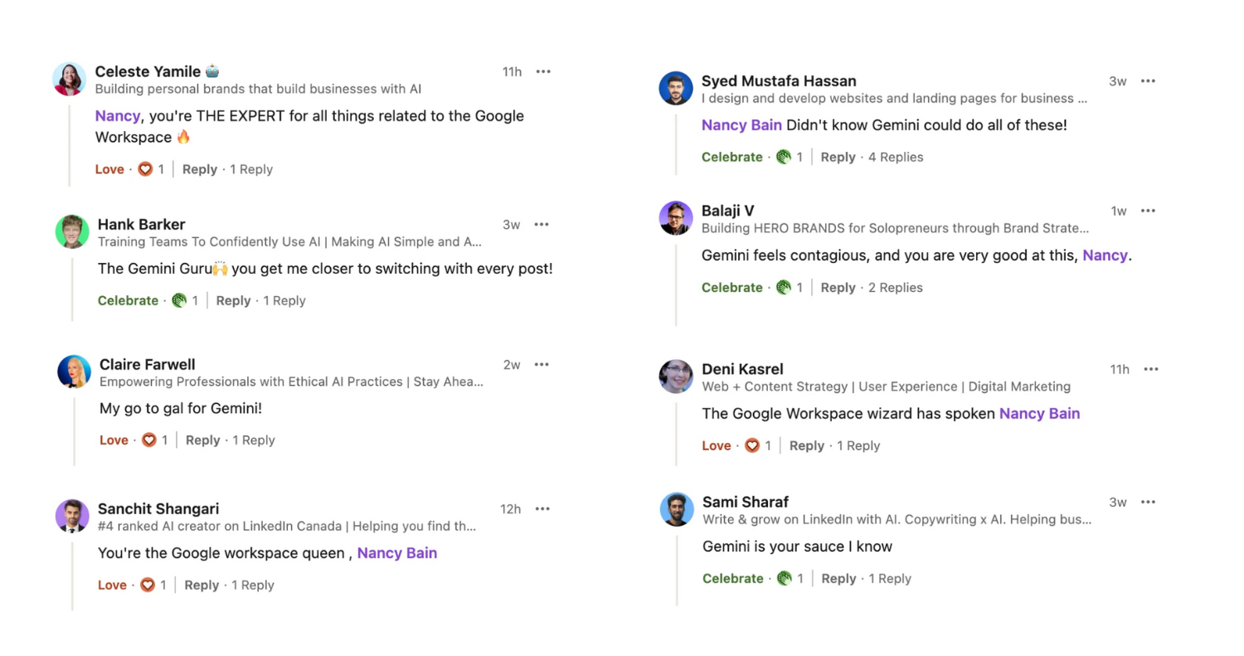This screenshot has height=656, width=1244.
Task: Expand the 4 Replies under Syed Mustafa Hassan's comment
Action: [x=896, y=157]
